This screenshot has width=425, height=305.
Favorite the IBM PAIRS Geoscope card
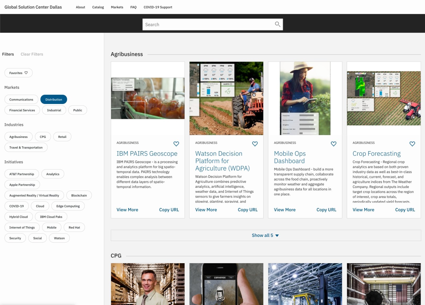pos(176,144)
